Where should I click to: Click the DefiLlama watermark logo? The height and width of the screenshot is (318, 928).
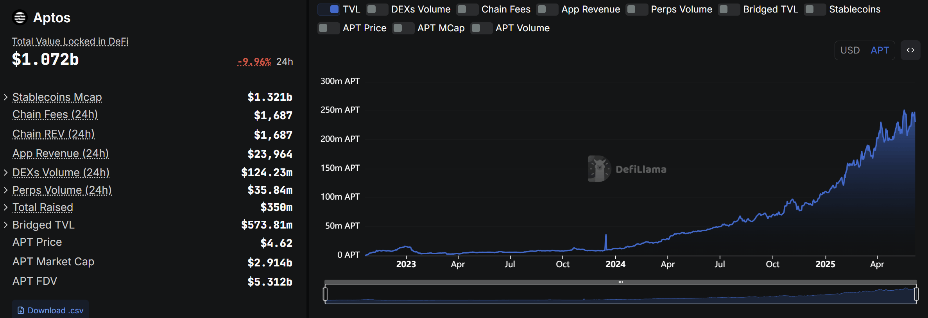point(599,169)
